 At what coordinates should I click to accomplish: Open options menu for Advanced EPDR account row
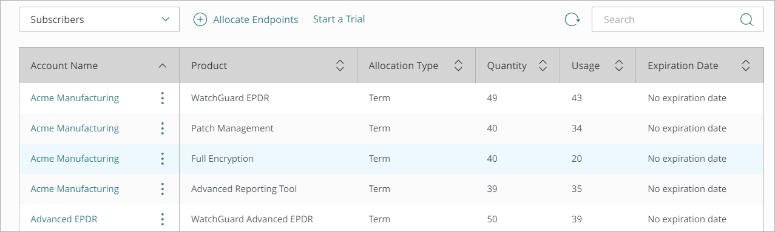162,219
